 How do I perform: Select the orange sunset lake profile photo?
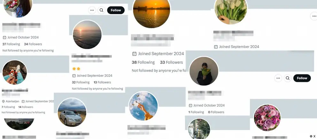(151, 12)
